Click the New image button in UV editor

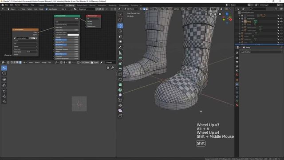(86, 62)
